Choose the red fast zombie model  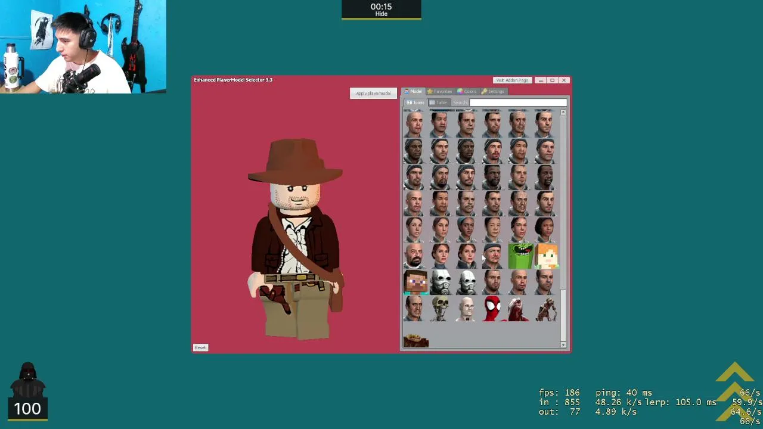[520, 309]
